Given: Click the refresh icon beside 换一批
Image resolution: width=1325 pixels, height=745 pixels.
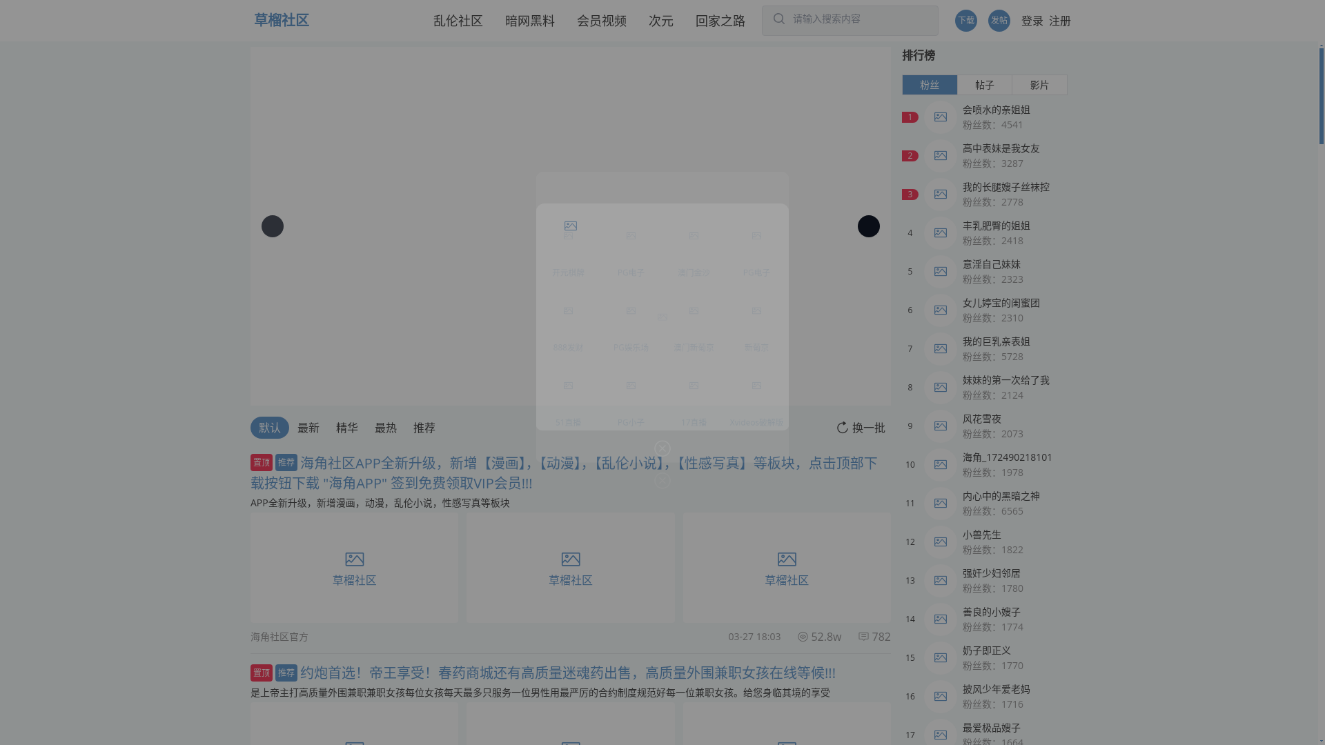Looking at the screenshot, I should pyautogui.click(x=842, y=428).
